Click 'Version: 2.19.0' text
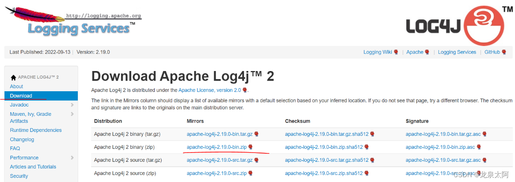 tap(93, 52)
